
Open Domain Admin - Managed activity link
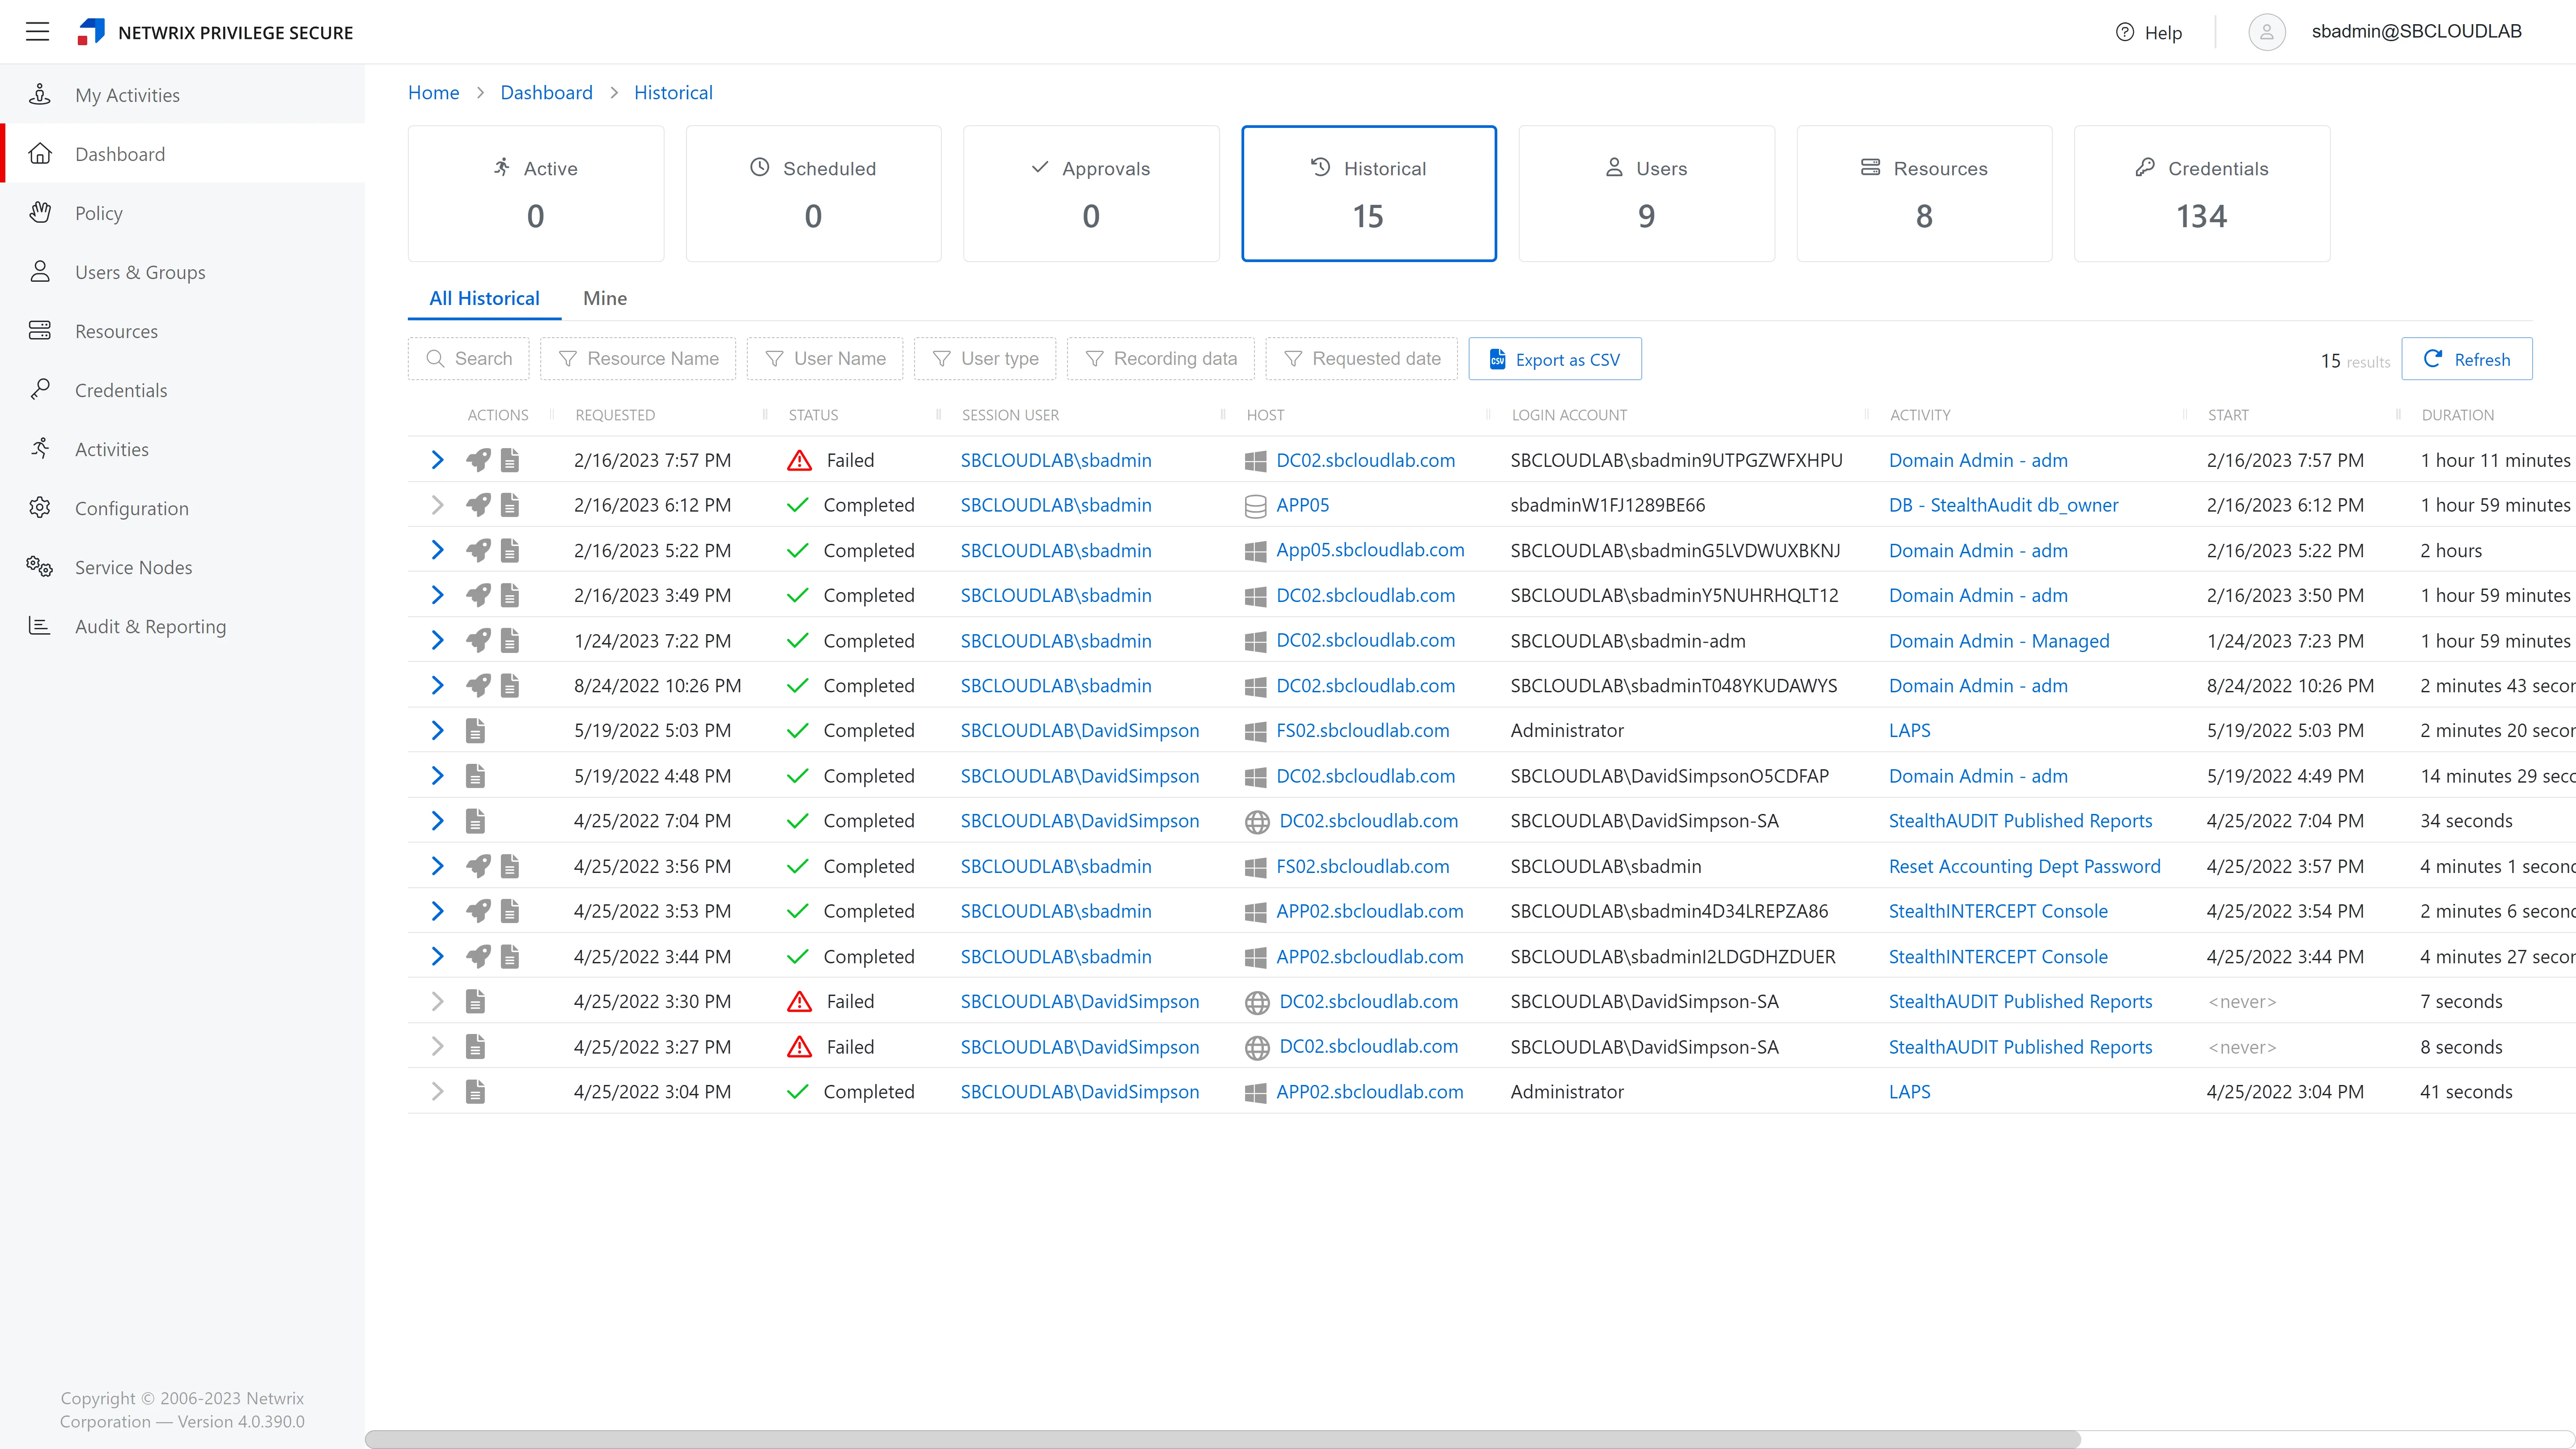tap(1999, 640)
